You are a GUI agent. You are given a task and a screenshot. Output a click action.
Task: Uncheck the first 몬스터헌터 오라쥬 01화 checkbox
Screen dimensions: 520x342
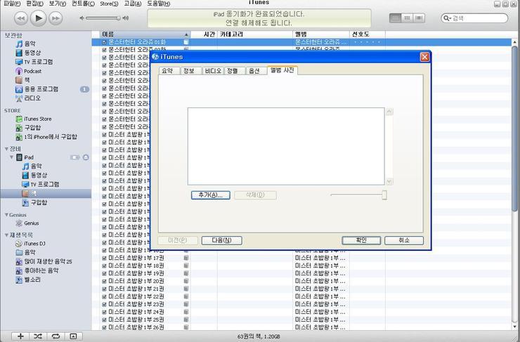pos(105,42)
